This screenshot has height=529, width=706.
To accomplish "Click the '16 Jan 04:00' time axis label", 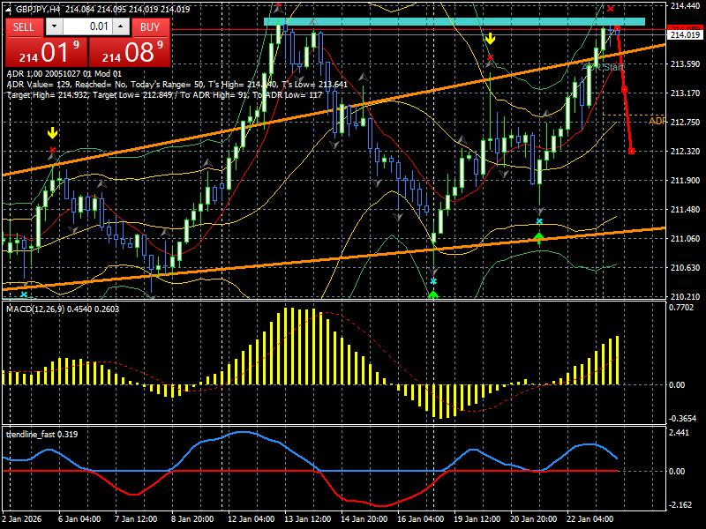I will coord(420,519).
